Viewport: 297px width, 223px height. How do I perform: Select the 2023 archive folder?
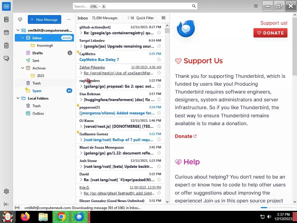[x=44, y=76]
